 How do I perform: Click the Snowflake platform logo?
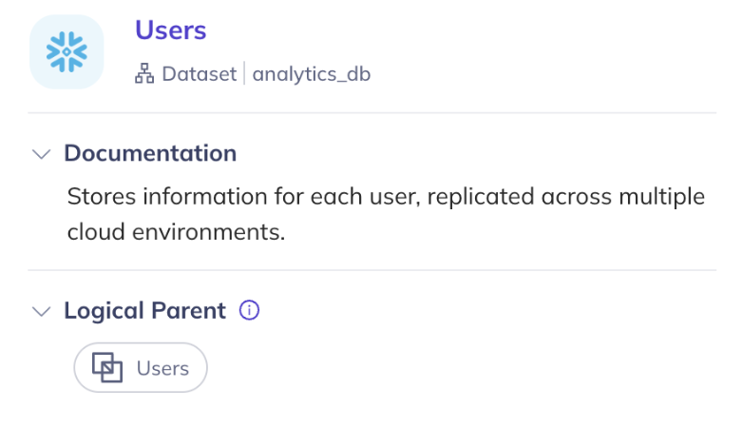tap(67, 51)
